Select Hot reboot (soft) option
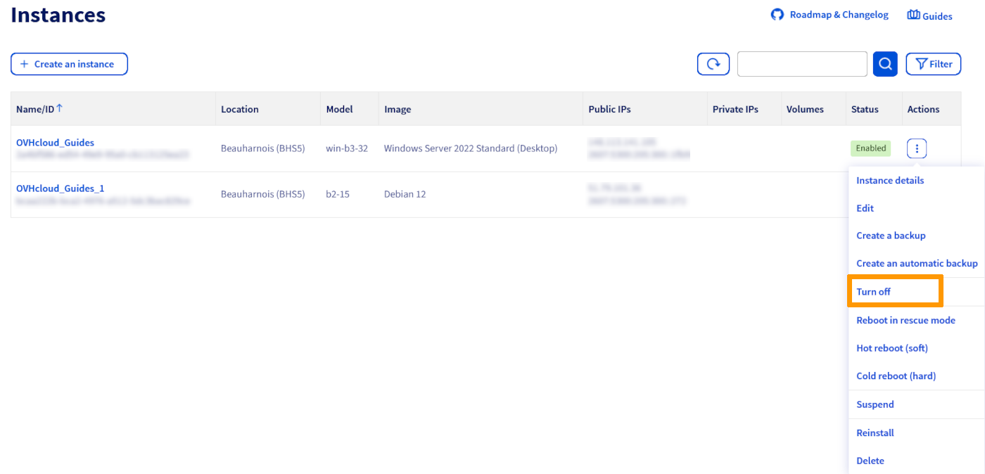This screenshot has width=985, height=474. pyautogui.click(x=891, y=348)
